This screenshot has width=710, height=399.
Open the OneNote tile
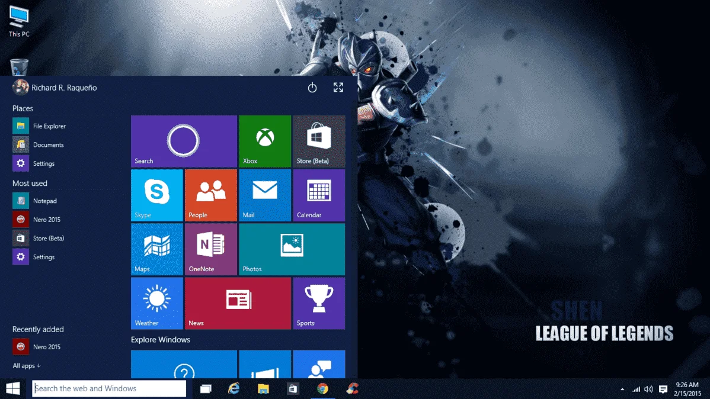tap(211, 249)
